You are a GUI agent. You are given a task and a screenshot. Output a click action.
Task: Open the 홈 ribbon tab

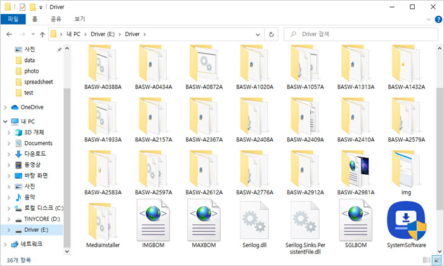pos(34,19)
